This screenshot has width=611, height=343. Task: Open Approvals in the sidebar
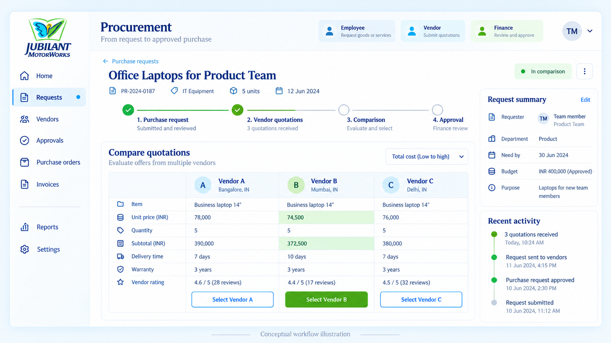coord(41,141)
